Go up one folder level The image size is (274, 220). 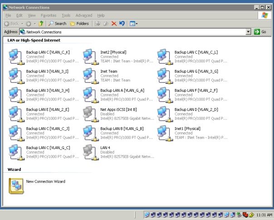41,24
